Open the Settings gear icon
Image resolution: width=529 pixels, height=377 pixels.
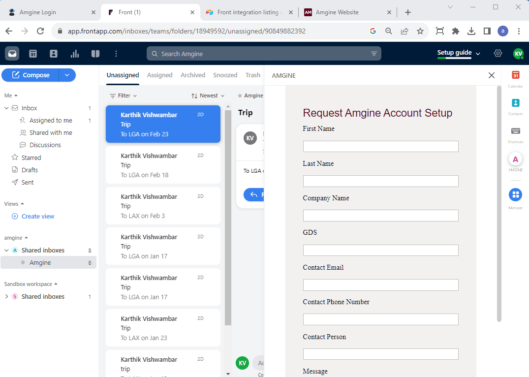[x=498, y=53]
